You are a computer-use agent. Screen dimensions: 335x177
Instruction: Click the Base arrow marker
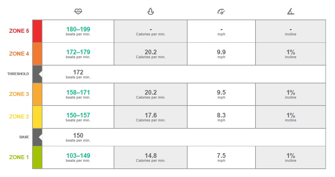point(40,137)
